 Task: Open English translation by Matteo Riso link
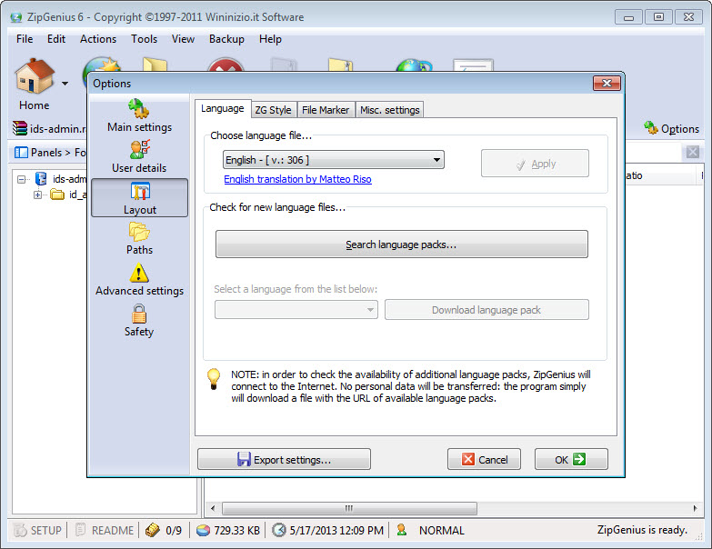pos(298,179)
